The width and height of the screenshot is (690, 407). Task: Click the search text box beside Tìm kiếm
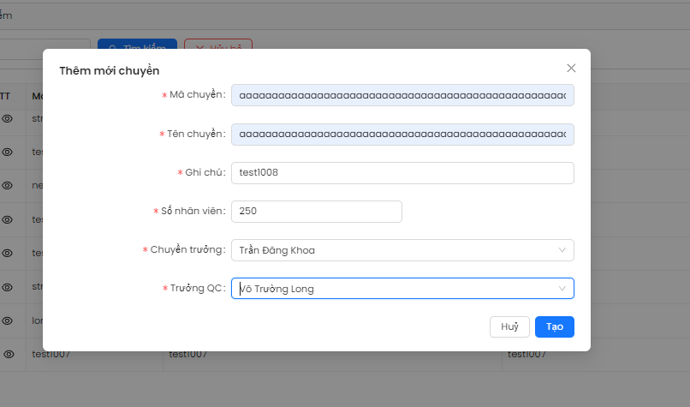click(45, 45)
